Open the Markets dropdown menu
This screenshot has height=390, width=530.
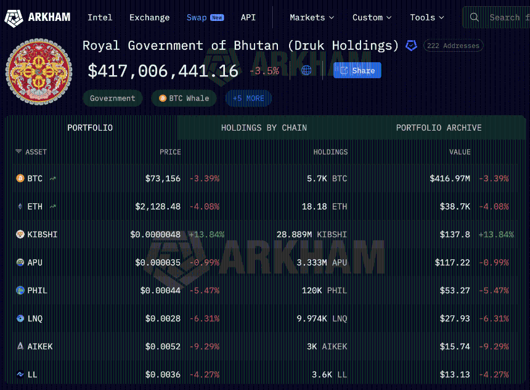coord(312,17)
